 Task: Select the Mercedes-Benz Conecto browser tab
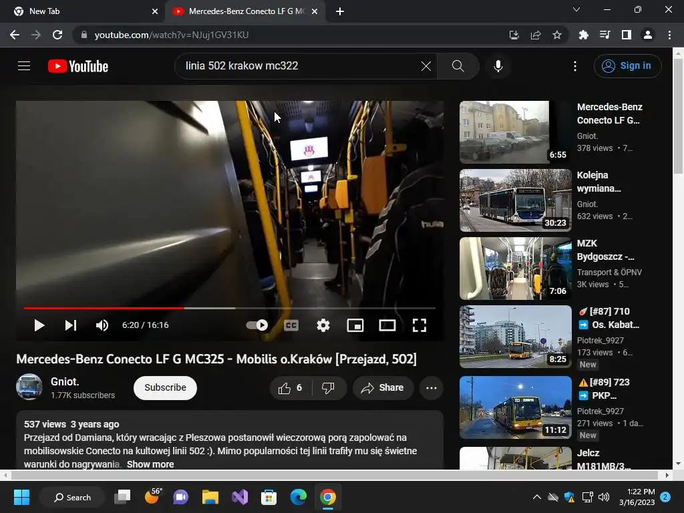246,11
